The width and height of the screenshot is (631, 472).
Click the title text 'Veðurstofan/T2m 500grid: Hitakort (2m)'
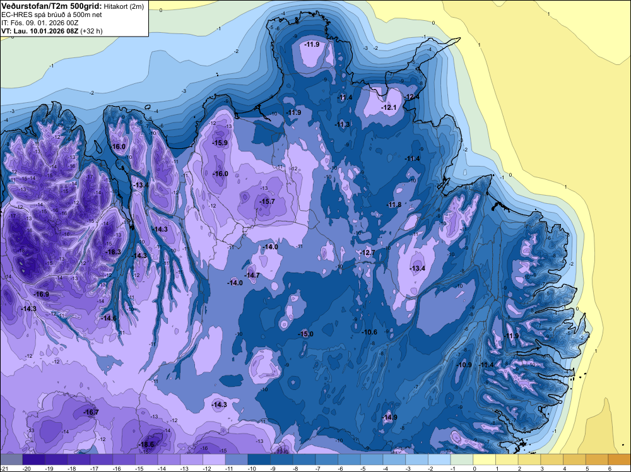(73, 6)
